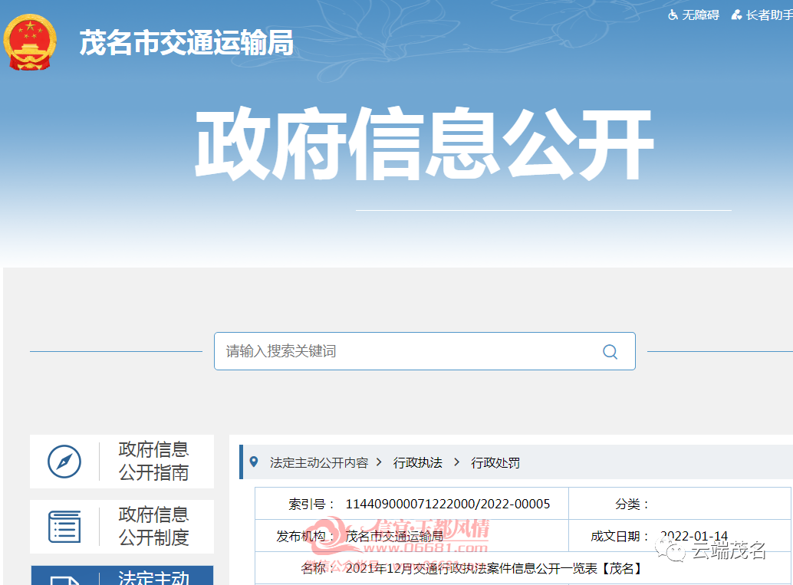The width and height of the screenshot is (793, 585).
Task: Click 法定主动公开内容 breadcrumb
Action: (319, 462)
